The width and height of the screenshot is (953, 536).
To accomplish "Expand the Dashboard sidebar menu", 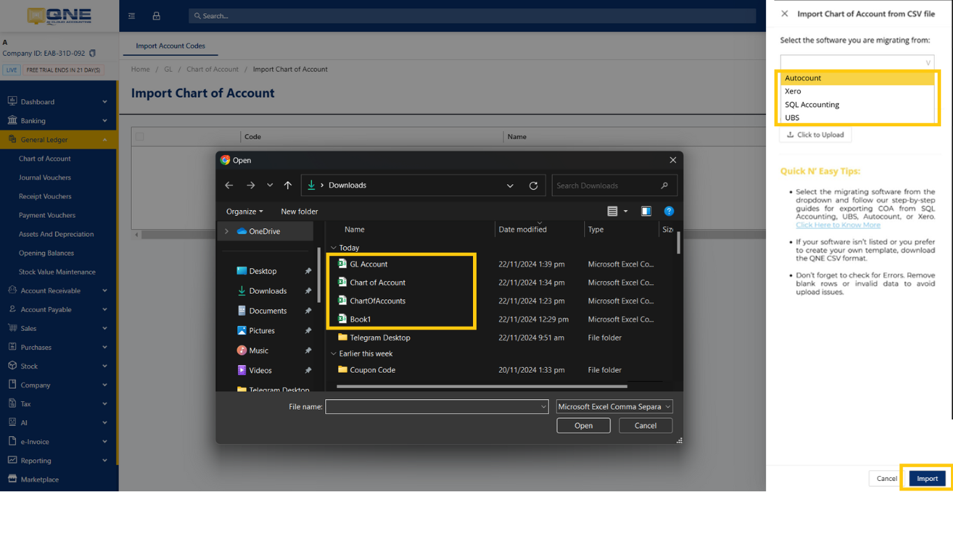I will (x=59, y=102).
